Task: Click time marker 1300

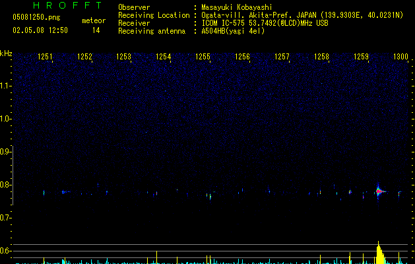Action: coord(400,57)
